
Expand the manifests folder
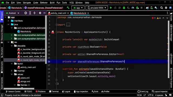8,21
